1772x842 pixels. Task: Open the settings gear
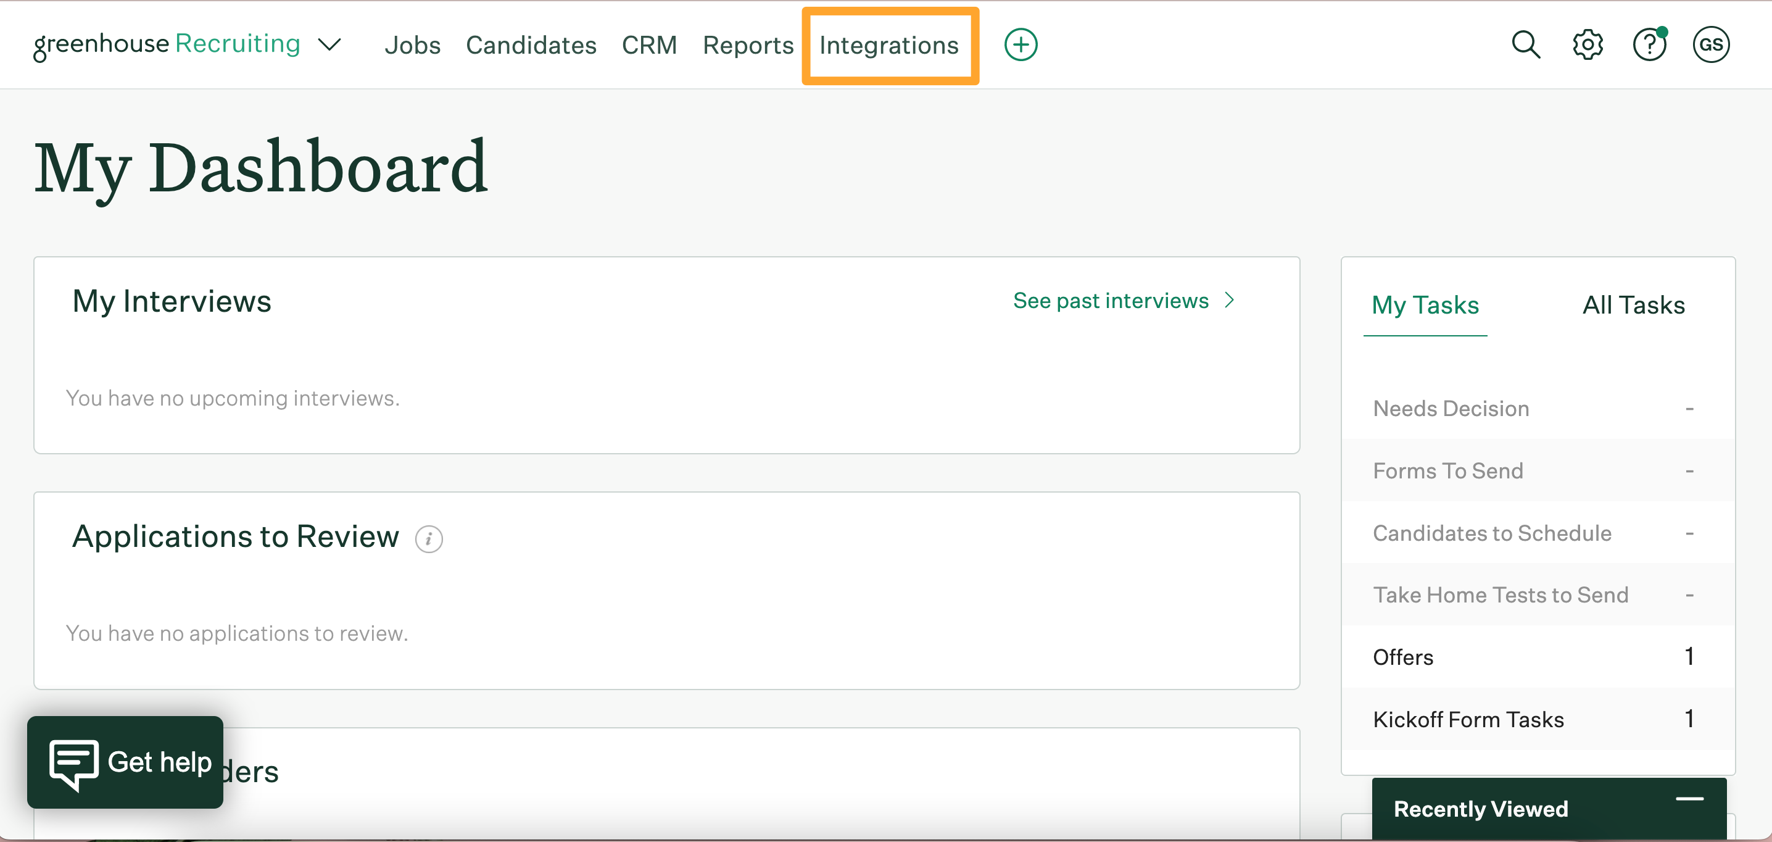(x=1588, y=44)
